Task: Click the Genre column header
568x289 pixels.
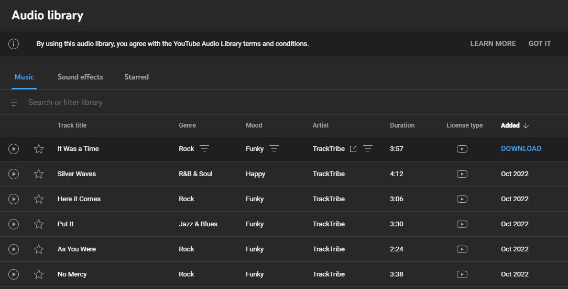Action: coord(187,125)
